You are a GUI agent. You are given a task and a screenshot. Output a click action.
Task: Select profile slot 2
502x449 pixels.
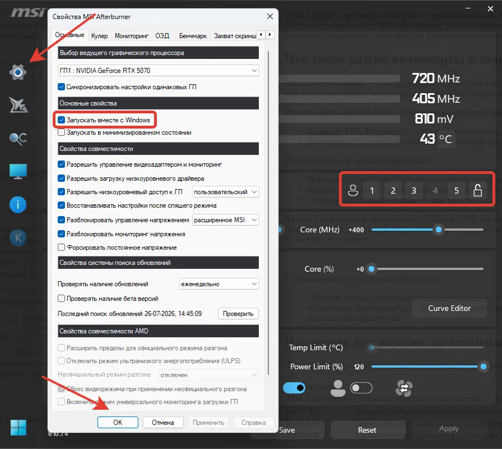(393, 191)
